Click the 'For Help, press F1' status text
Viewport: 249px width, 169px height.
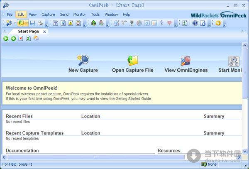point(17,164)
